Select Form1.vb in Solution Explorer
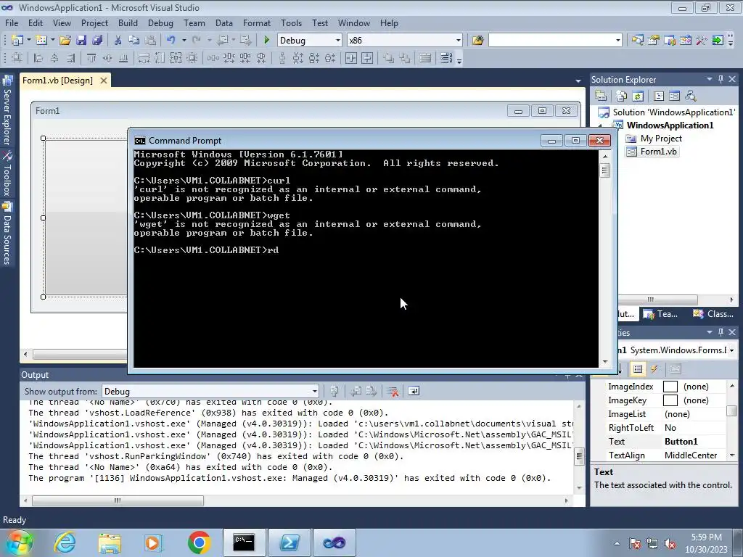Image resolution: width=743 pixels, height=557 pixels. [658, 152]
